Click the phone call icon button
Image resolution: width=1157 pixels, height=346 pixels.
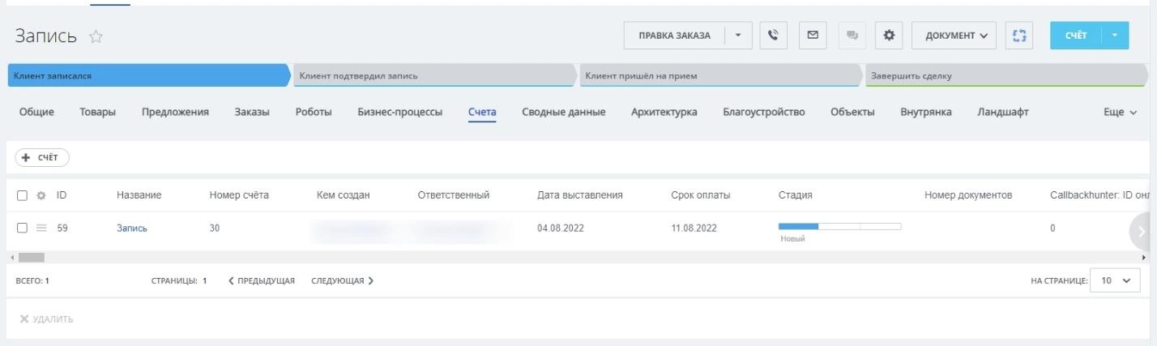[x=773, y=36]
